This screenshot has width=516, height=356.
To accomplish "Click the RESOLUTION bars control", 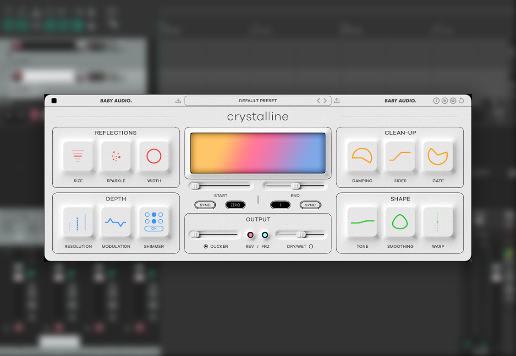I will 78,222.
